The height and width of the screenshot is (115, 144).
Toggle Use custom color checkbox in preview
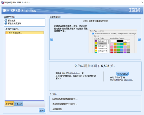93,33
